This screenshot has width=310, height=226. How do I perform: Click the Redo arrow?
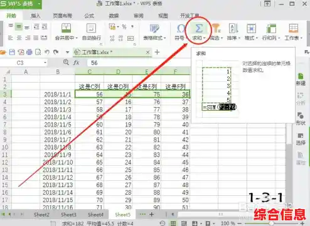[56, 52]
